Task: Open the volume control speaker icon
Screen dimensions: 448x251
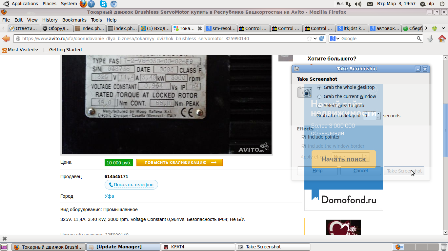Action: [358, 4]
